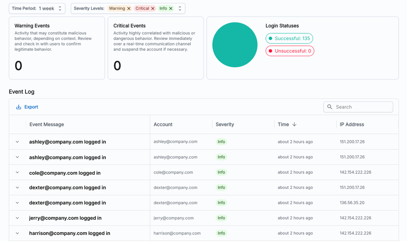
Task: Sort by Time column arrow
Action: click(294, 124)
